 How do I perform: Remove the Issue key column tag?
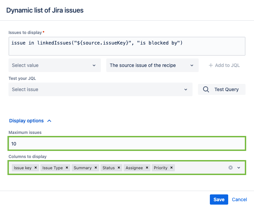coord(36,168)
